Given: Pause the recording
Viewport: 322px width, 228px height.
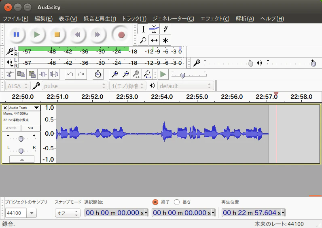Looking at the screenshot, I should pos(17,34).
